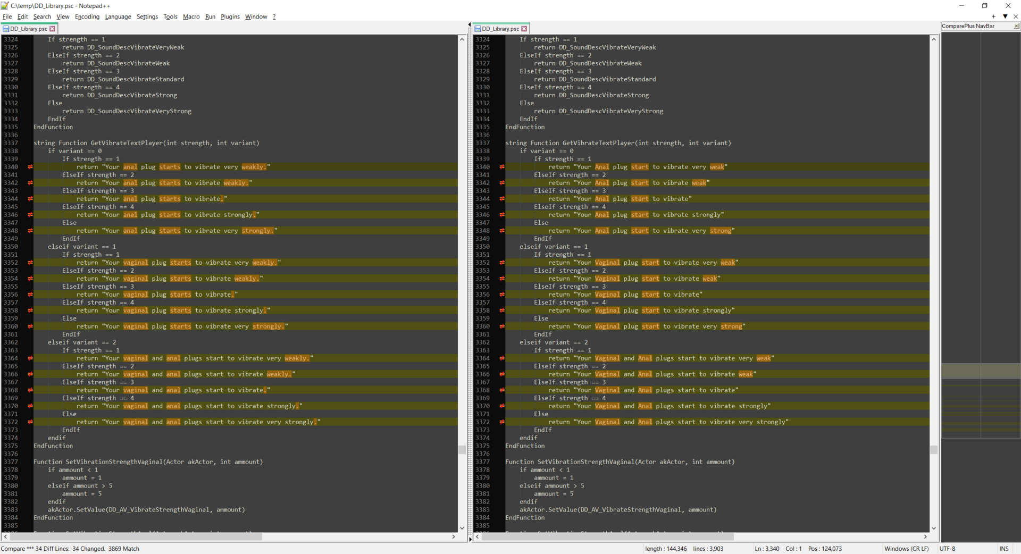Open the Edit menu
This screenshot has width=1021, height=554.
[22, 16]
